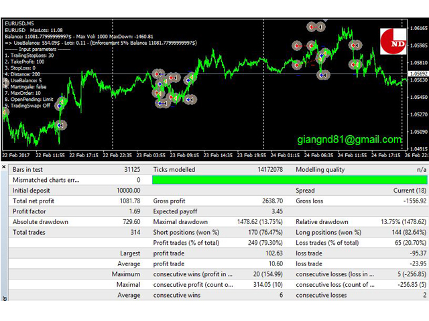429x321 pixels.
Task: Click maximal consecutive loss value -256.85 (5)
Action: 412,285
